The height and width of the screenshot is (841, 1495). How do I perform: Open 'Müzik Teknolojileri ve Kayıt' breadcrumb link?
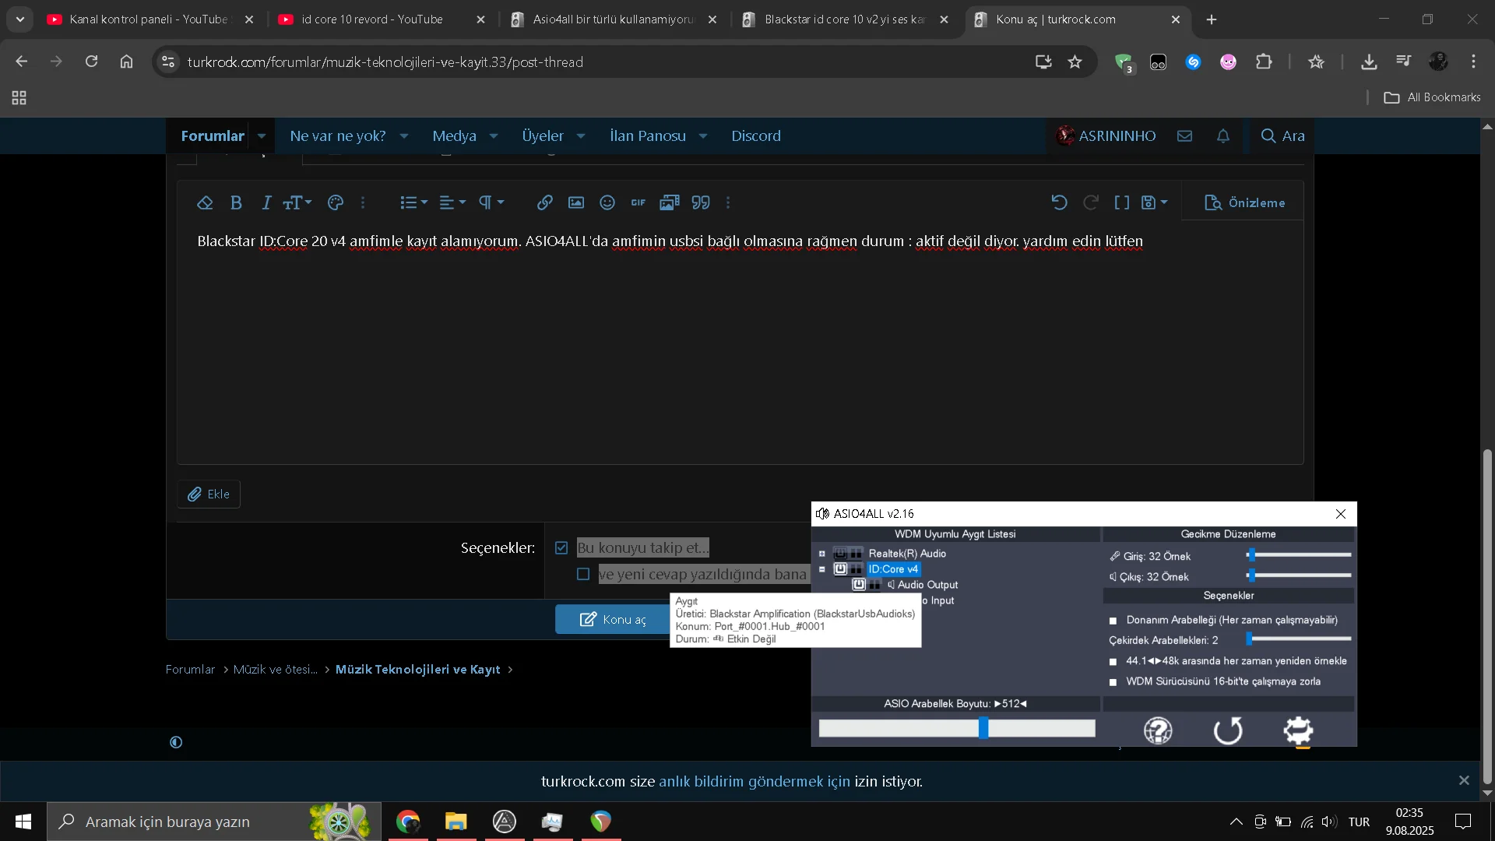pyautogui.click(x=417, y=670)
